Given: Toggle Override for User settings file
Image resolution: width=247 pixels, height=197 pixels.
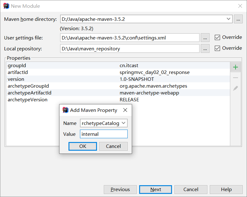Looking at the screenshot, I should coord(217,37).
